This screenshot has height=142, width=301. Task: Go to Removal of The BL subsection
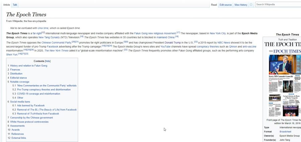tap(47, 110)
